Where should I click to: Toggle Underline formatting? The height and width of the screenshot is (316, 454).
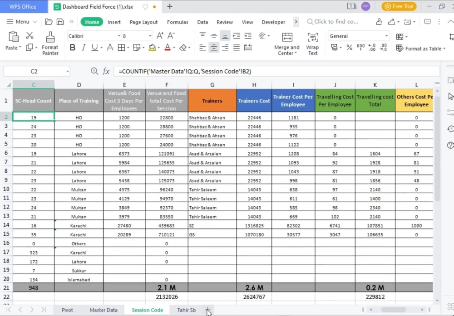(x=94, y=48)
